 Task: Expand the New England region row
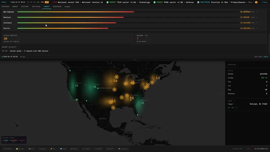pyautogui.click(x=256, y=12)
